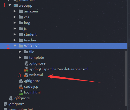Expand the css folder arrow
Viewport: 130px width, 110px height.
click(x=15, y=17)
